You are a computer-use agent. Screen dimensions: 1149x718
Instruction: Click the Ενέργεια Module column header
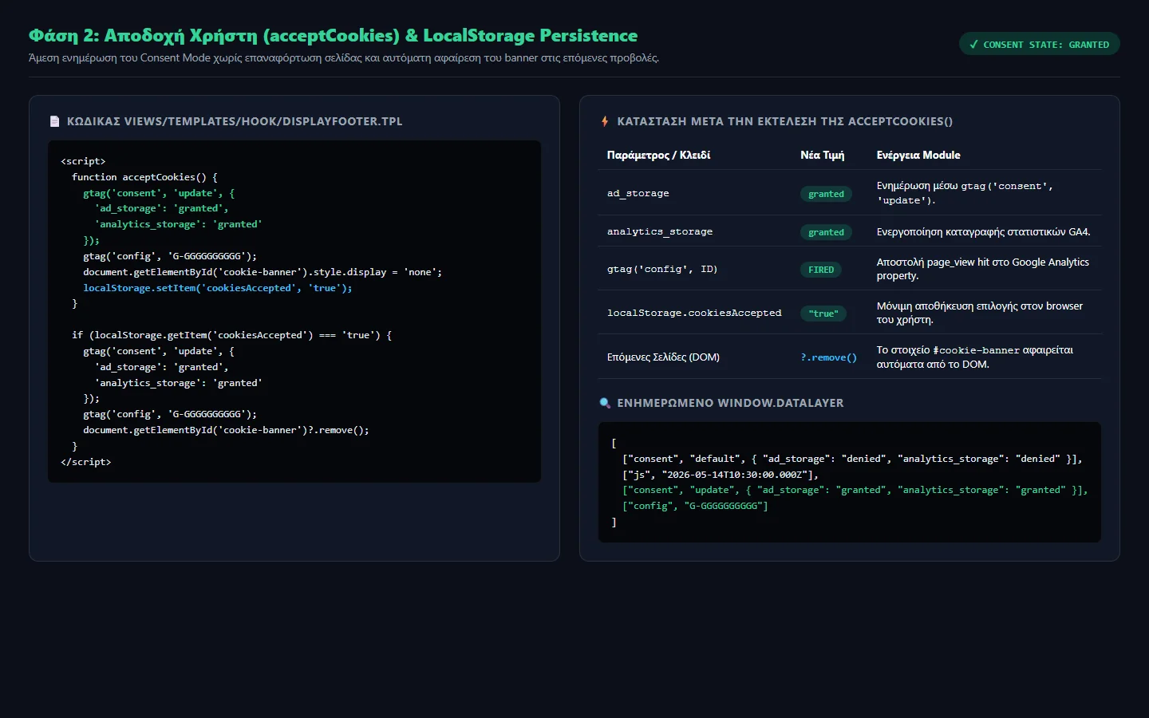point(918,155)
